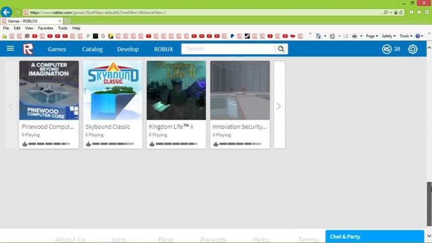
Task: Open the Favorites menu
Action: coord(45,28)
